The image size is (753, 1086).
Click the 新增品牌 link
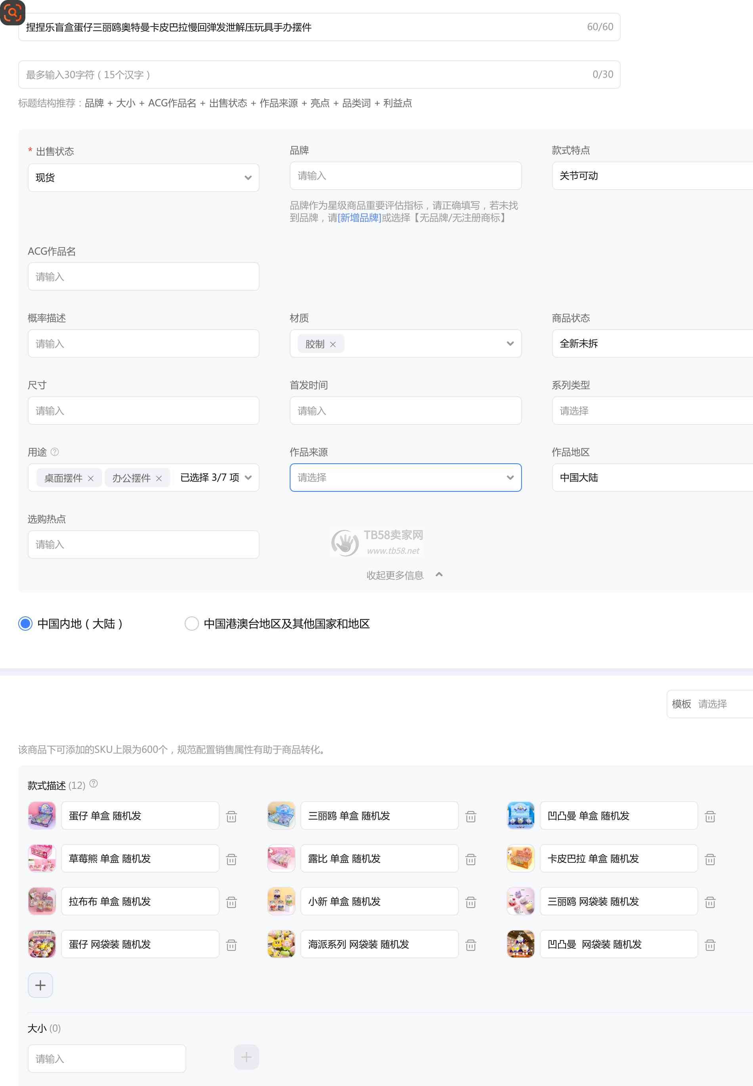point(359,218)
